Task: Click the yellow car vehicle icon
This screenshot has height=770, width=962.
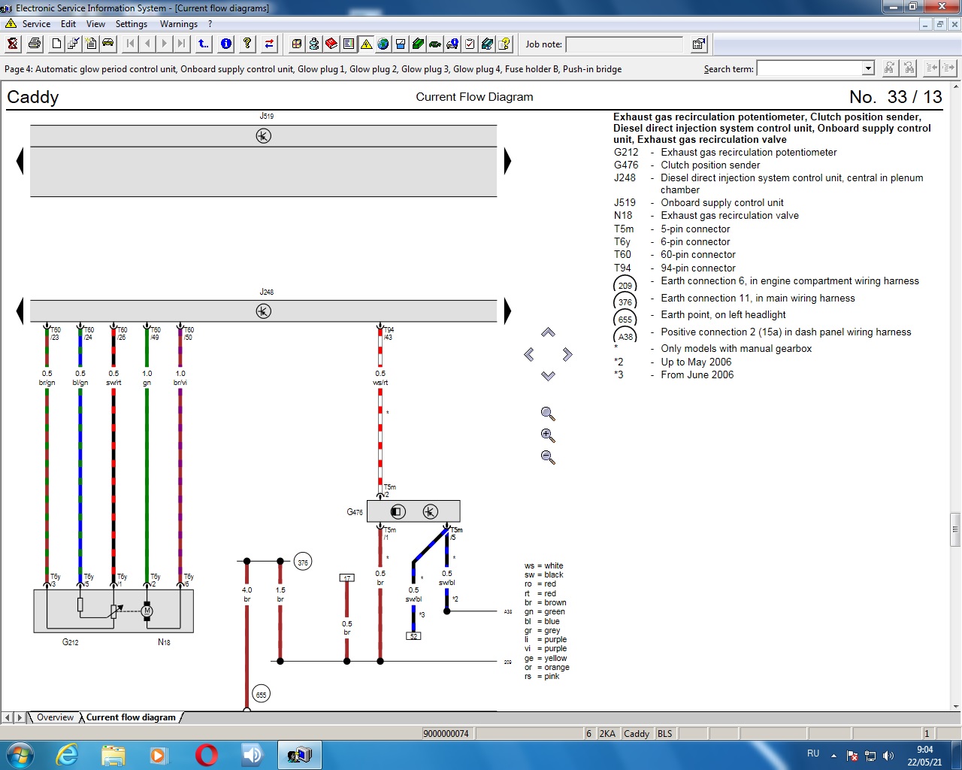Action: [108, 44]
